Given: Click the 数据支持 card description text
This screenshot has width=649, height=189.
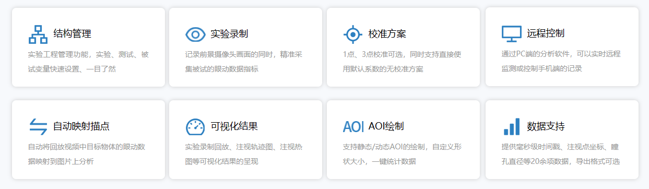Looking at the screenshot, I should (561, 153).
